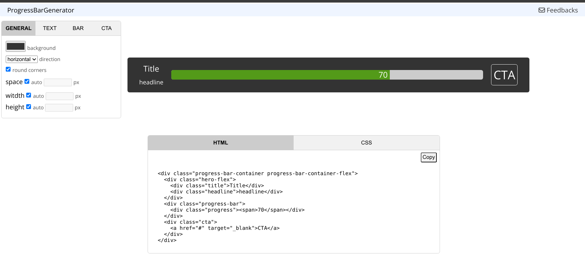The image size is (585, 280).
Task: Click the Feedbacks envelope icon
Action: 542,10
